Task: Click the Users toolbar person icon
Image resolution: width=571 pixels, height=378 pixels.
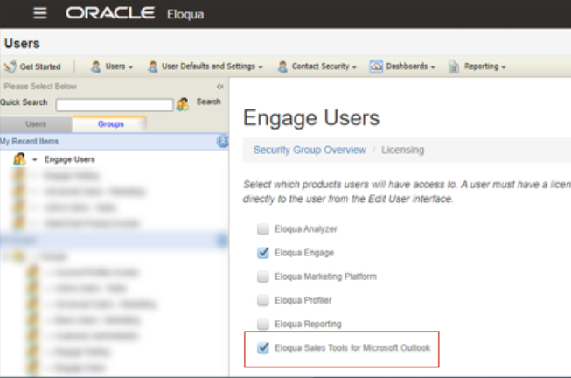Action: 96,66
